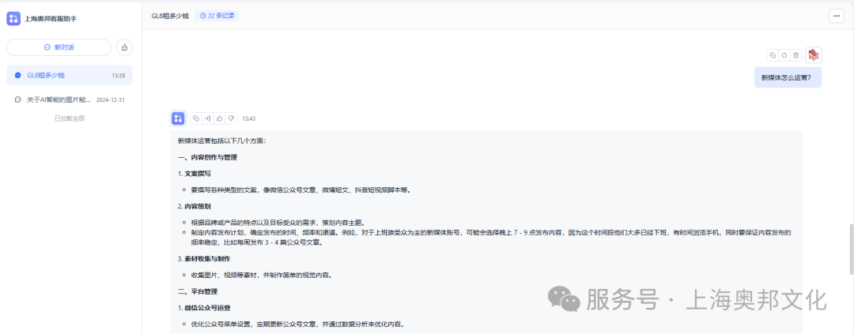The width and height of the screenshot is (854, 334).
Task: Play the assistant reply aloud
Action: [x=207, y=118]
